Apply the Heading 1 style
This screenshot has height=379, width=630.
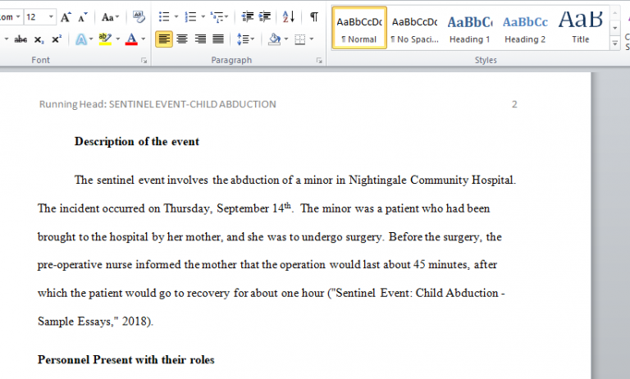point(469,27)
